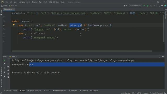The height and width of the screenshot is (94, 167).
Task: Open the Terminal tool window
Action: (x=84, y=91)
